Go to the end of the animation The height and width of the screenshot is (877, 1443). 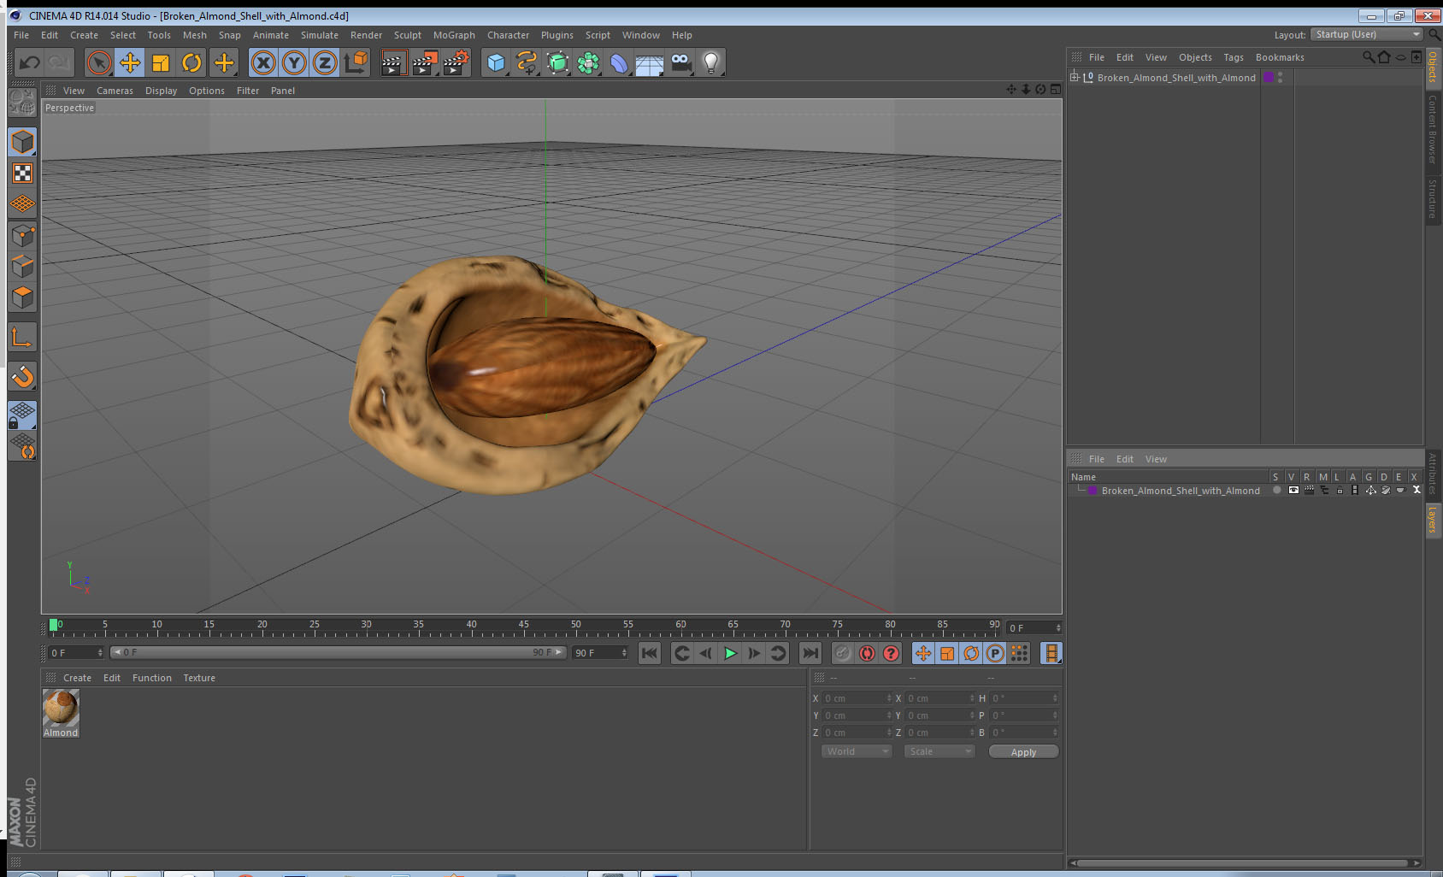810,653
